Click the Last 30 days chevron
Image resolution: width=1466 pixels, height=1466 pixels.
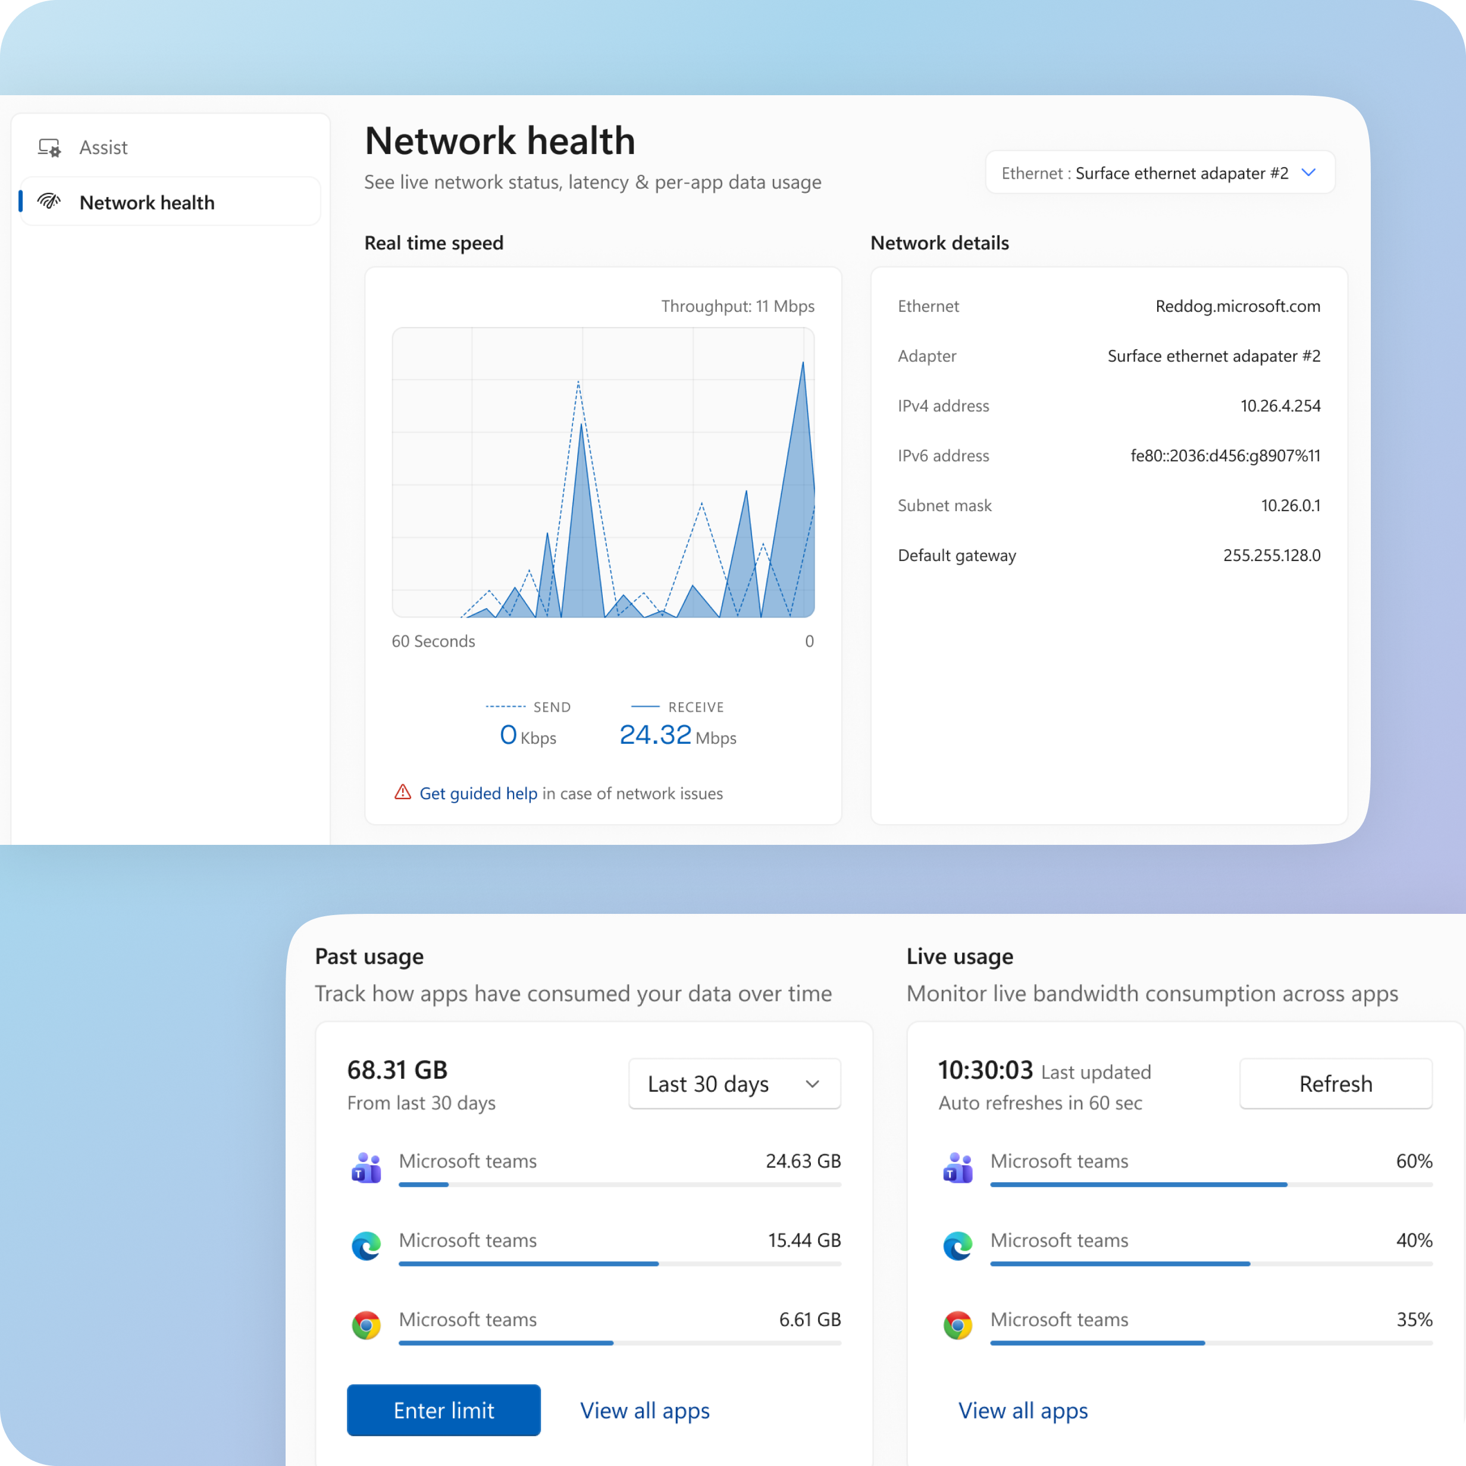pos(813,1083)
